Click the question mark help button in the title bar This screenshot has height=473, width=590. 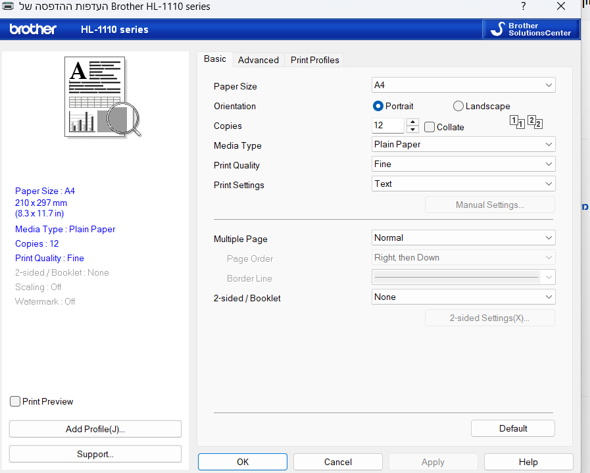524,6
